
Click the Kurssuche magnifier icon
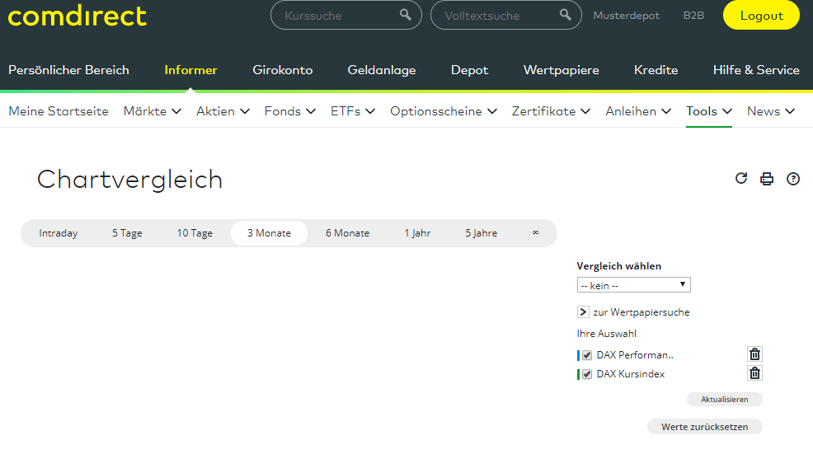(406, 15)
